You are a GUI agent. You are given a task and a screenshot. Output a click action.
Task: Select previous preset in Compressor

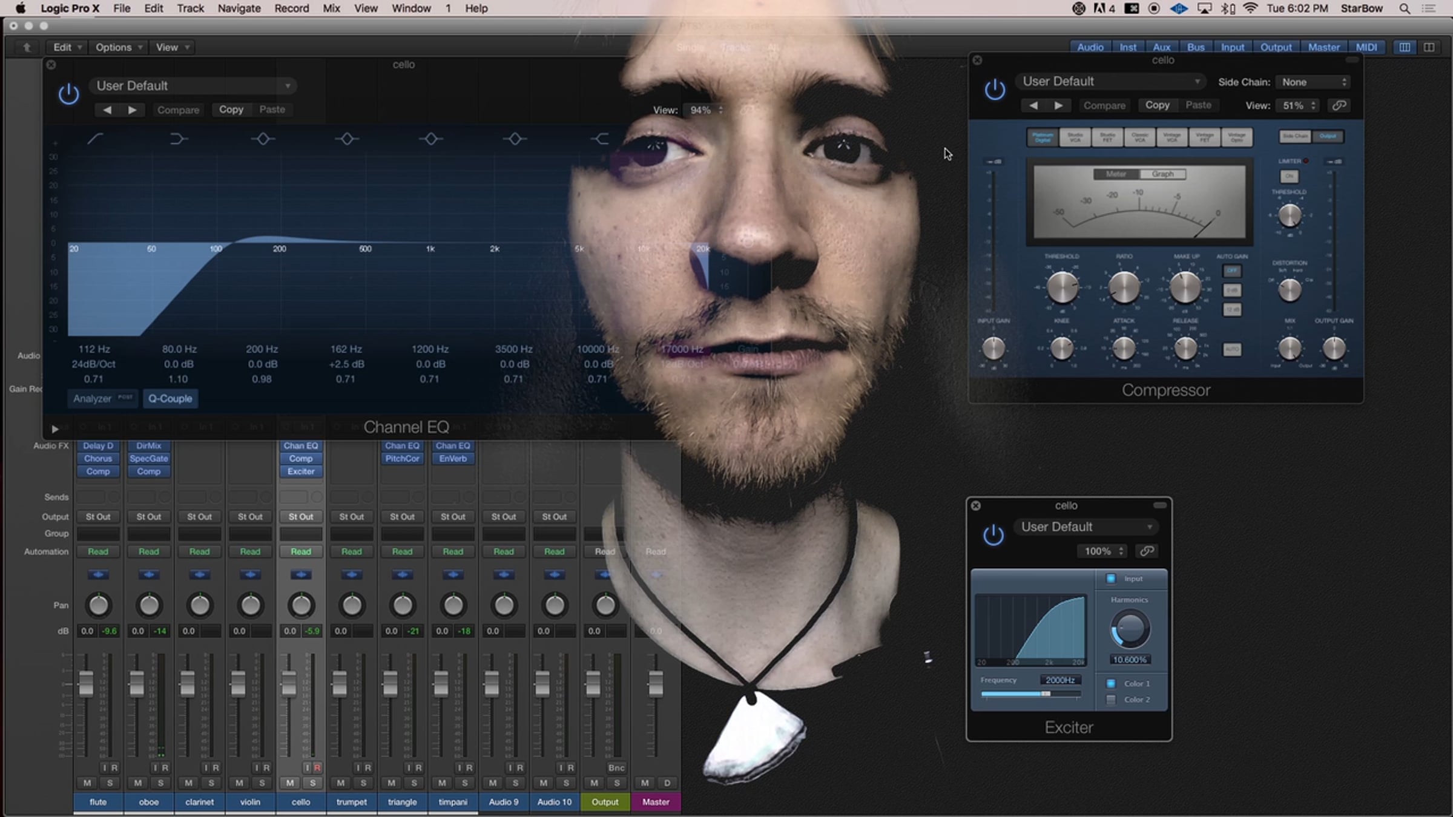pyautogui.click(x=1033, y=105)
